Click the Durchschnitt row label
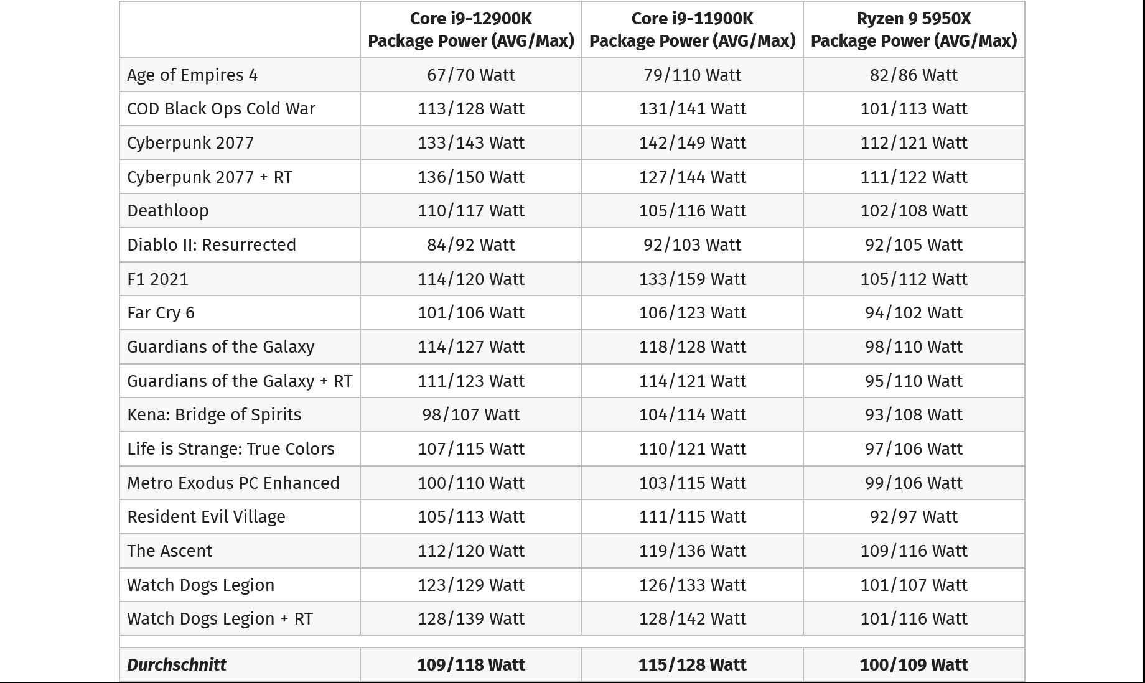The image size is (1145, 683). click(177, 665)
